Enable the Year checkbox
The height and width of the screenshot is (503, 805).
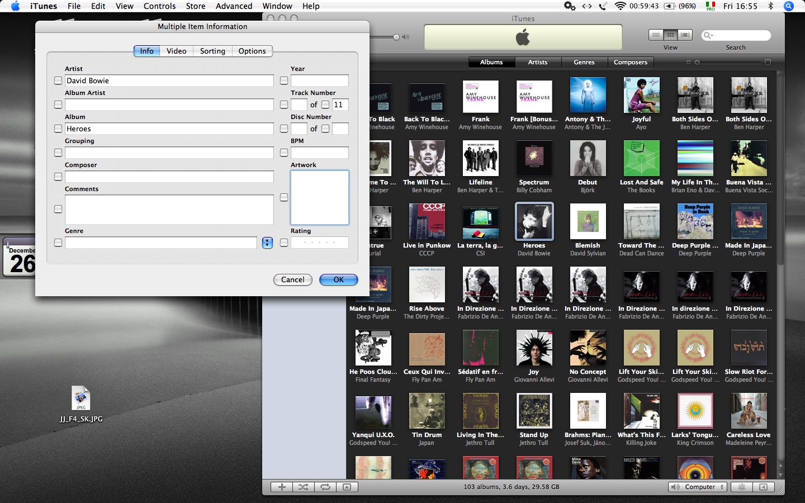pyautogui.click(x=284, y=80)
